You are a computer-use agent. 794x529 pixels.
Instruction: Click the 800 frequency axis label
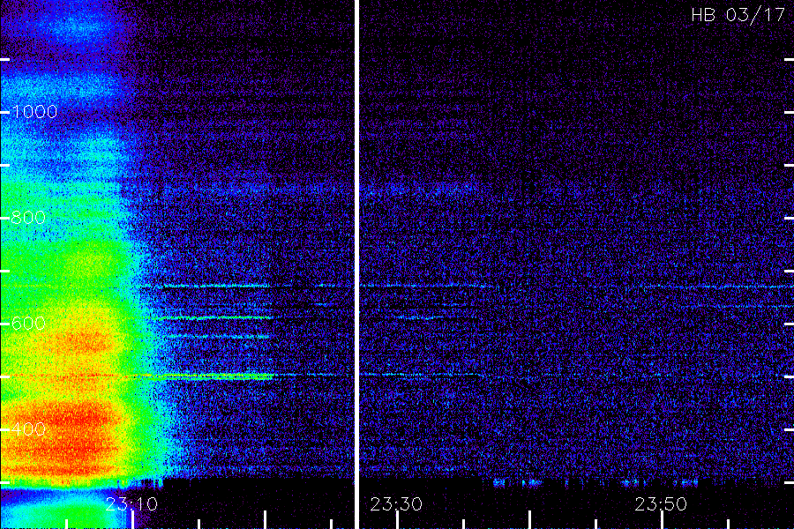(x=28, y=218)
